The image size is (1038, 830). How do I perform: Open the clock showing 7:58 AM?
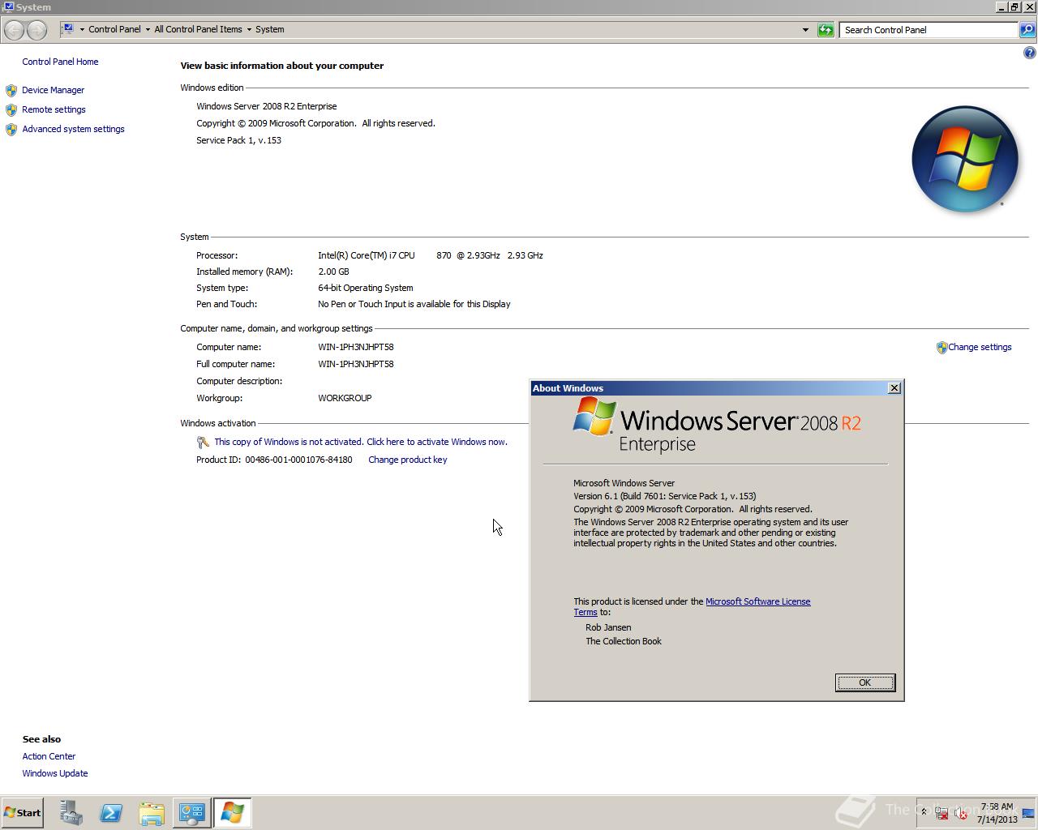pos(997,813)
